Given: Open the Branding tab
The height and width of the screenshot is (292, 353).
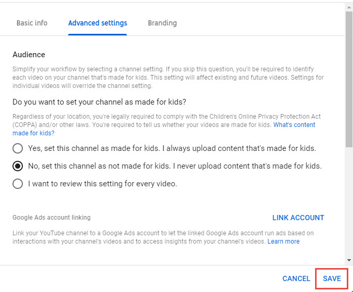Looking at the screenshot, I should tap(162, 23).
